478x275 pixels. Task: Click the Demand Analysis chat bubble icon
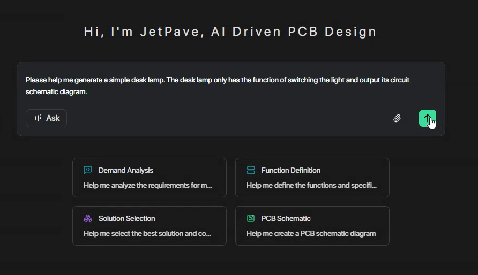coord(88,170)
